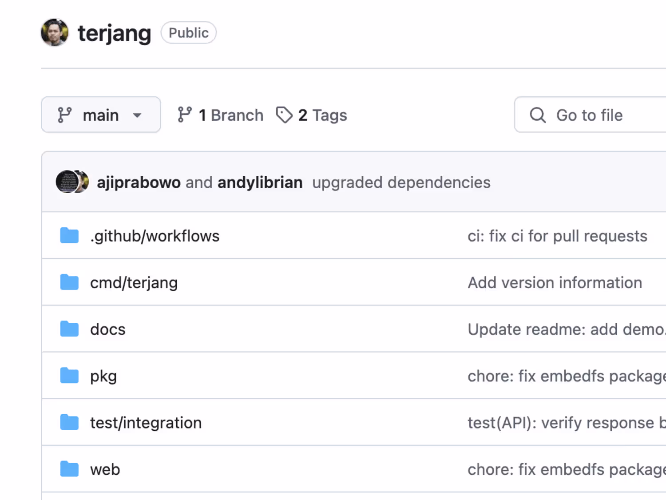Open the test/integration directory
This screenshot has width=666, height=500.
146,423
